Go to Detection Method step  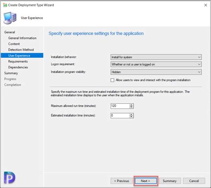tap(21, 50)
